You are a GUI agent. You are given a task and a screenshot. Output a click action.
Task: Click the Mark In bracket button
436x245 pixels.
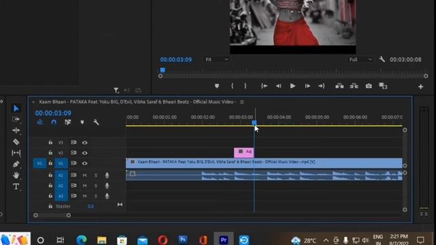click(232, 86)
